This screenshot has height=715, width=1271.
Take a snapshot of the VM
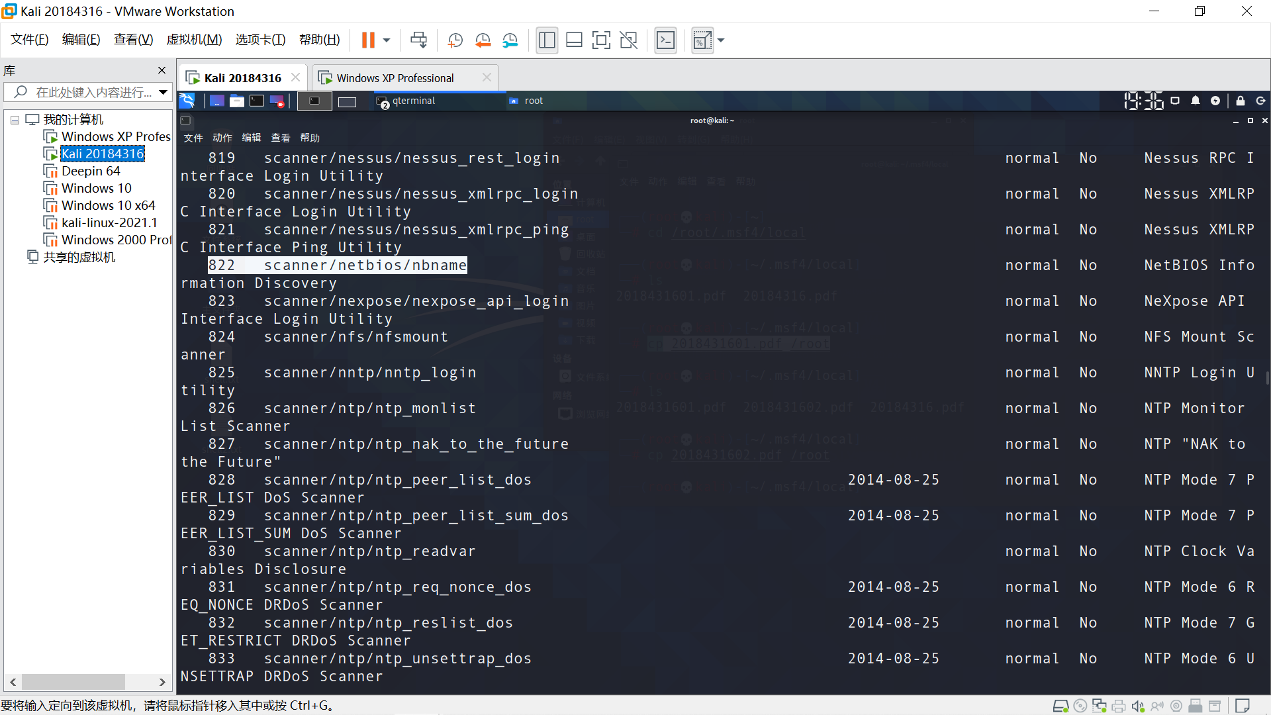click(x=455, y=40)
